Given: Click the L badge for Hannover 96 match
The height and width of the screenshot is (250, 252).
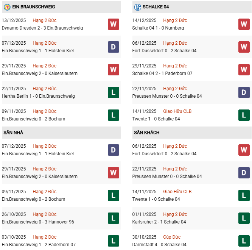Looking at the screenshot, I should 114,218.
